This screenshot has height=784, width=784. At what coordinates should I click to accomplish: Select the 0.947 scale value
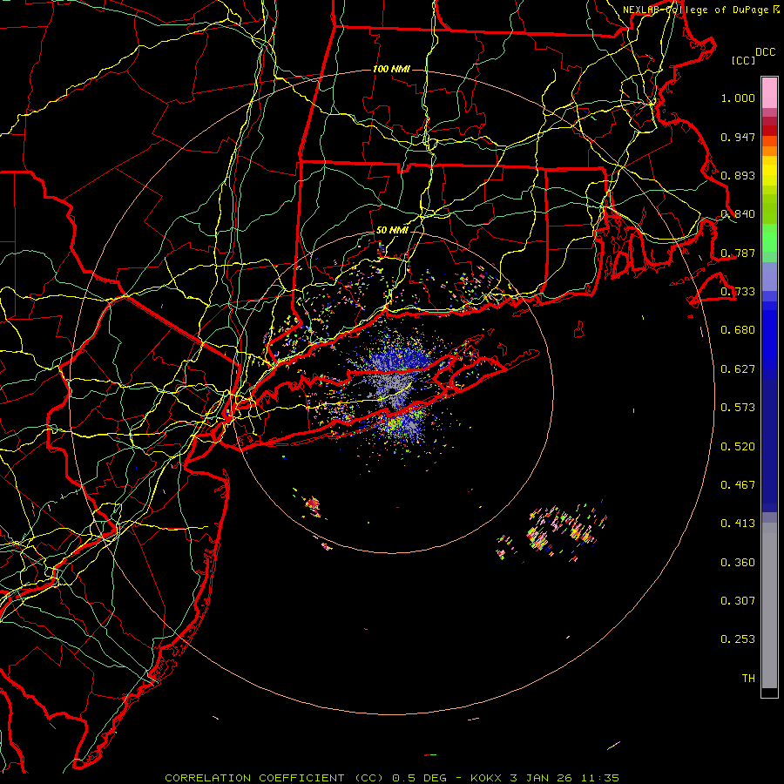pyautogui.click(x=738, y=137)
